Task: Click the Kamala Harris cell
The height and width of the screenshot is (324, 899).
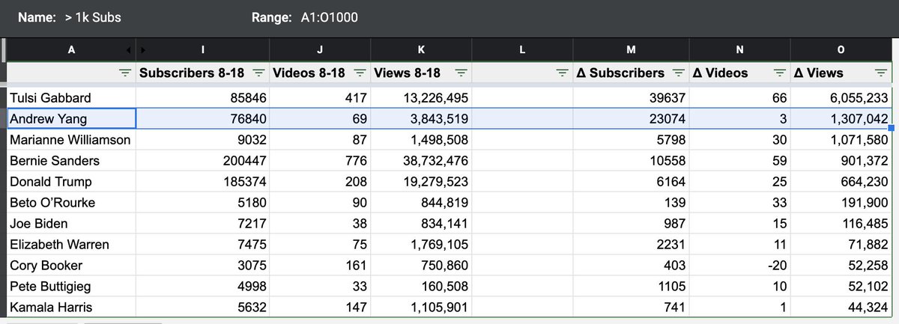Action: click(72, 308)
